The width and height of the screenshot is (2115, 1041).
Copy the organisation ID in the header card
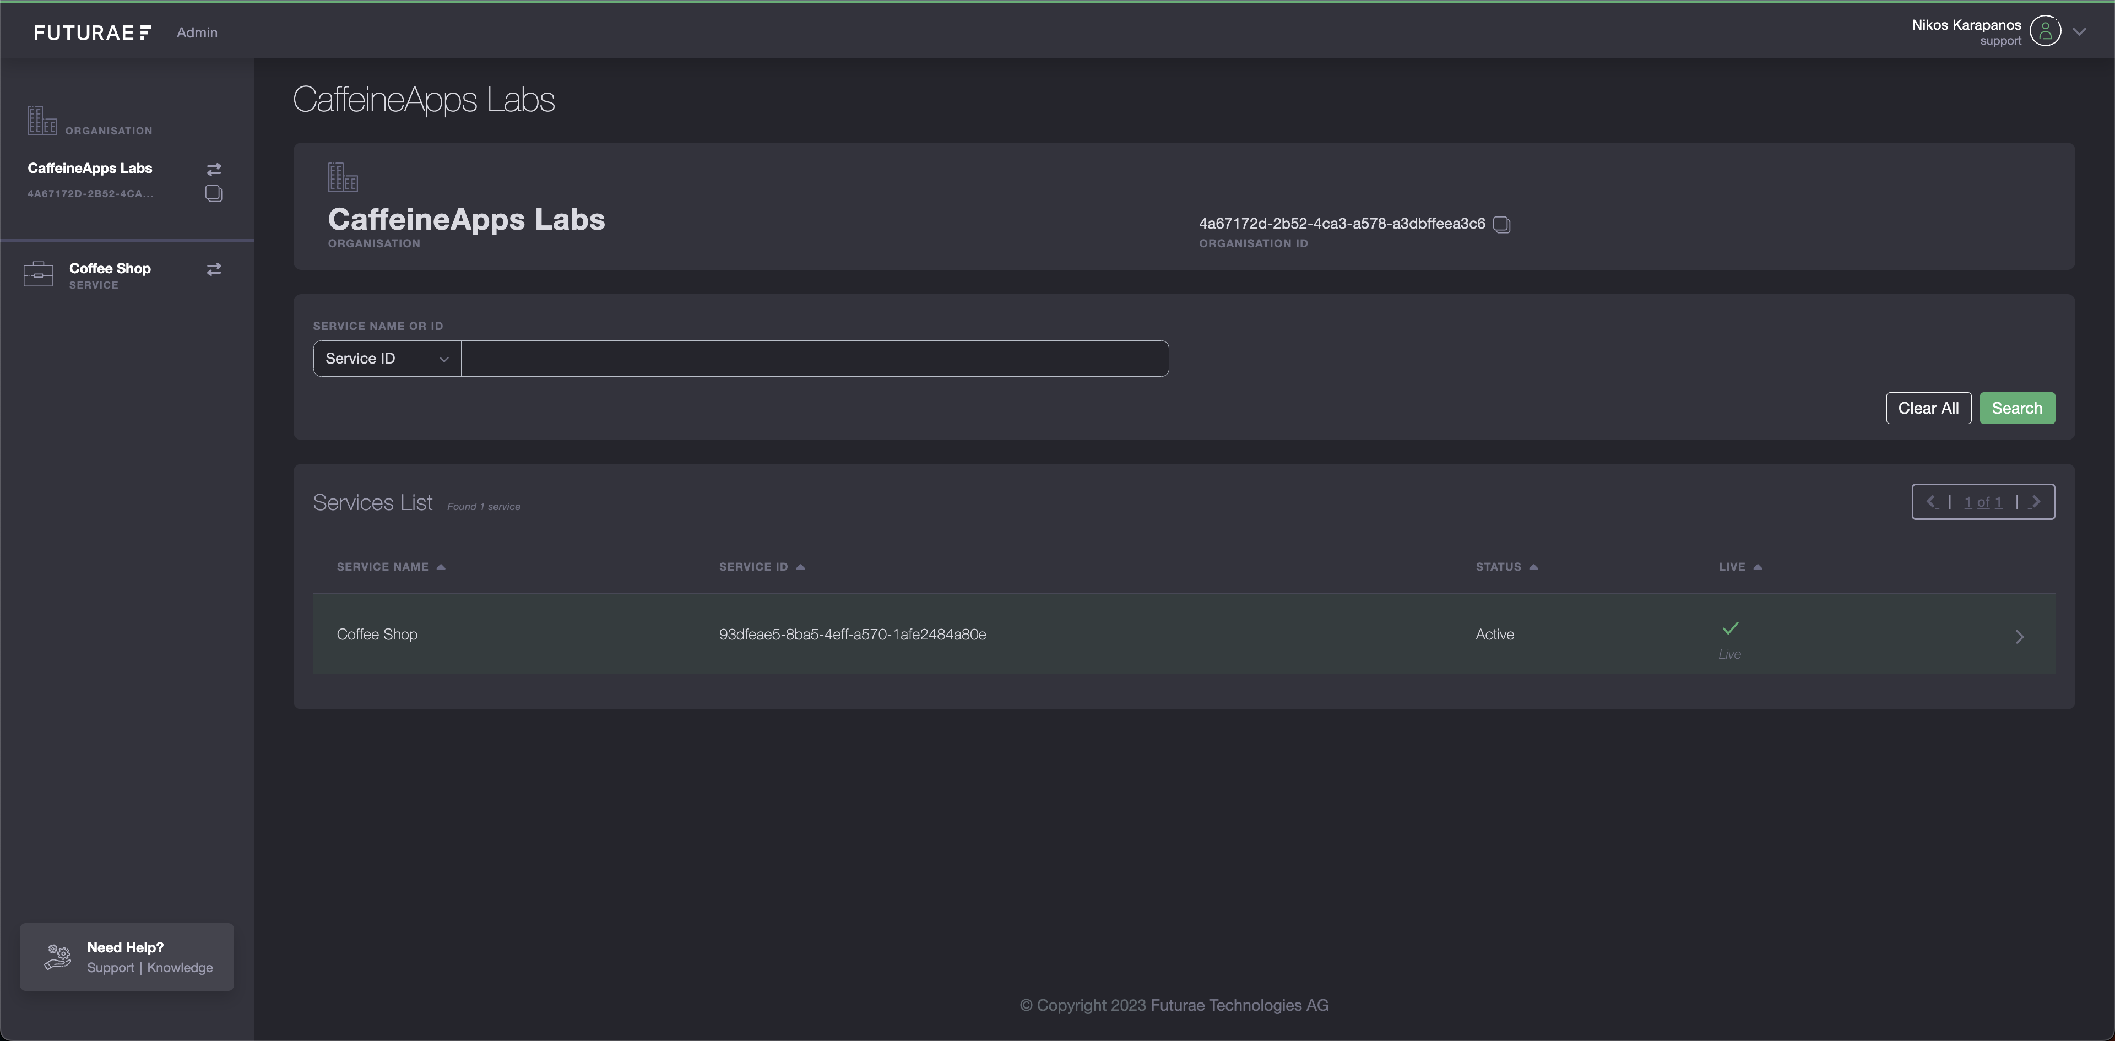pyautogui.click(x=1501, y=224)
